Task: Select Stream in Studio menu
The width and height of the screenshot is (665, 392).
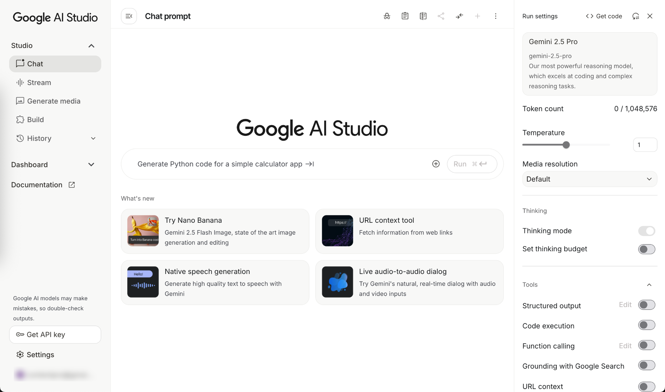Action: click(55, 82)
